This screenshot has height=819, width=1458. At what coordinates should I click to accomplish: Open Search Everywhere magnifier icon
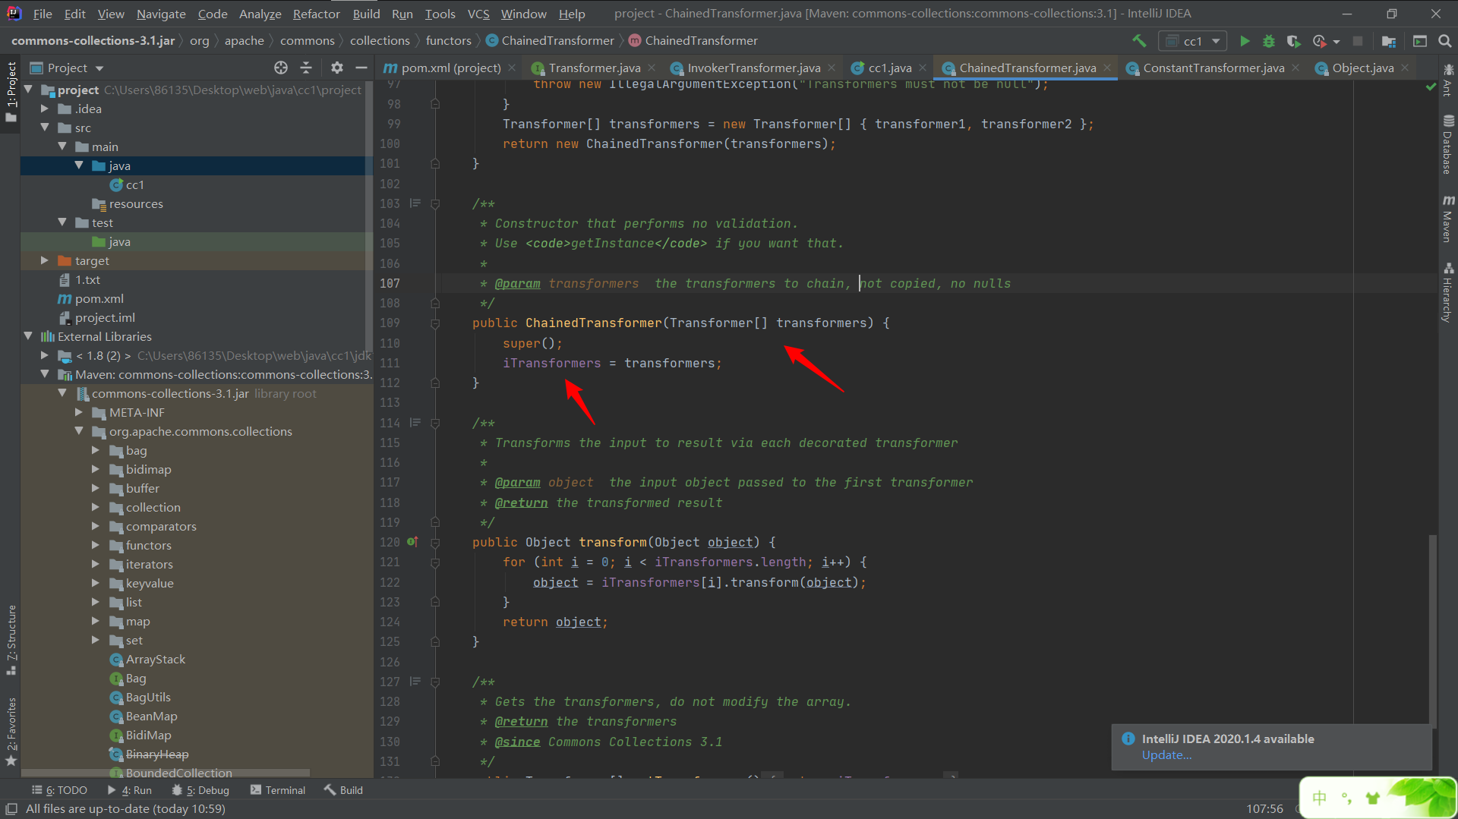(1445, 41)
